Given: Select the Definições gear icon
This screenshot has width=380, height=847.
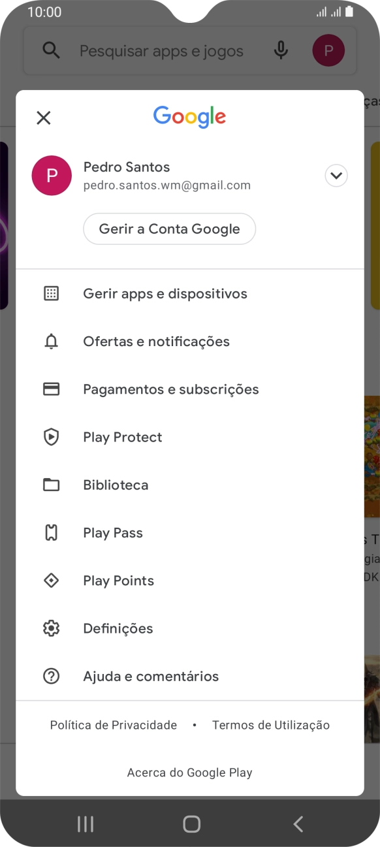Looking at the screenshot, I should tap(52, 628).
